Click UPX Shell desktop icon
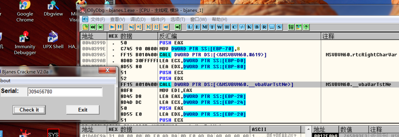Viewport: 399px width, 137px height. tap(53, 40)
